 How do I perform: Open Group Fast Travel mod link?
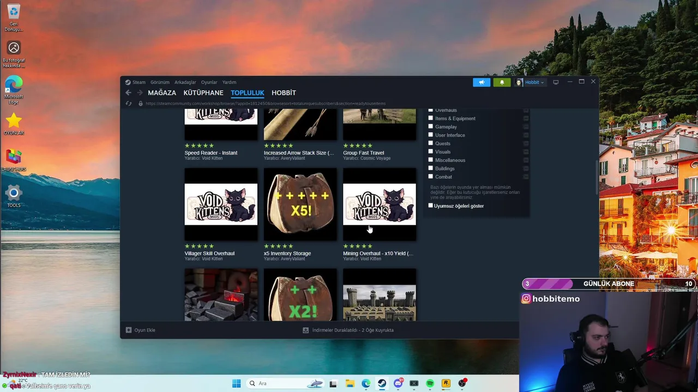coord(364,153)
